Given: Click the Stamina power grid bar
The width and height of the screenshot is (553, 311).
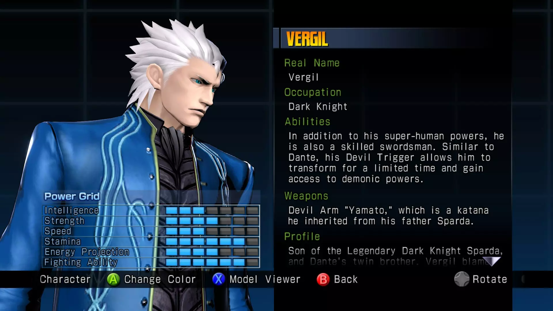Looking at the screenshot, I should tap(212, 242).
